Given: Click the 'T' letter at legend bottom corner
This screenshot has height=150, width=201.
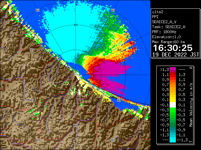Looking at the screenshot, I should 191,142.
